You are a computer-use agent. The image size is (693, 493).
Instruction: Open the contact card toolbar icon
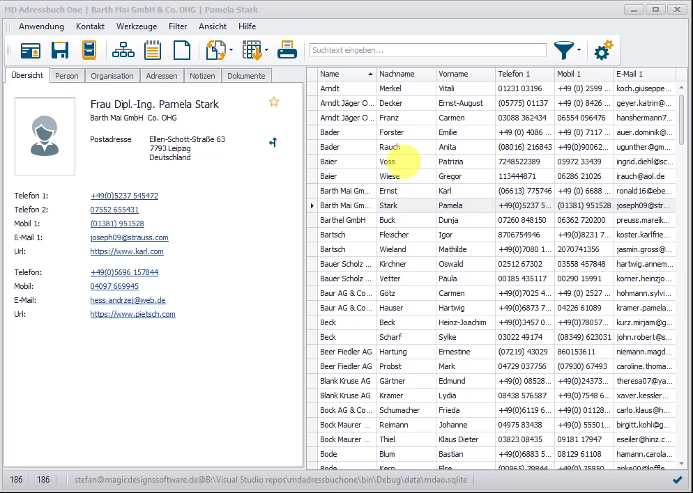click(x=31, y=50)
